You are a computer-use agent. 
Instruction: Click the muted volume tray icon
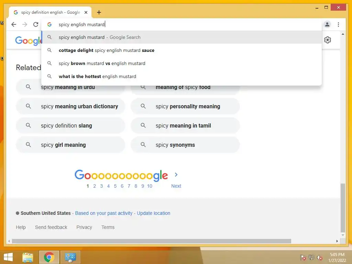[320, 257]
